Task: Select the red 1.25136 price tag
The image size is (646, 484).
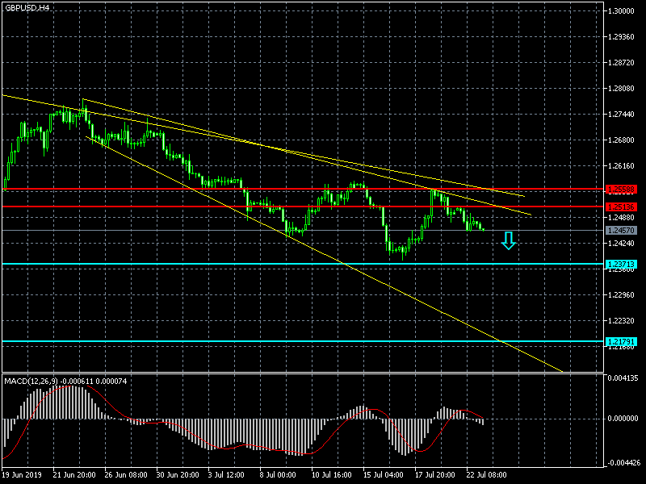Action: (x=622, y=207)
